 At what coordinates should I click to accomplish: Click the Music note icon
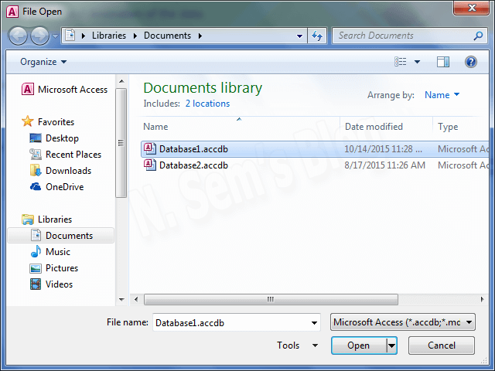click(x=36, y=251)
